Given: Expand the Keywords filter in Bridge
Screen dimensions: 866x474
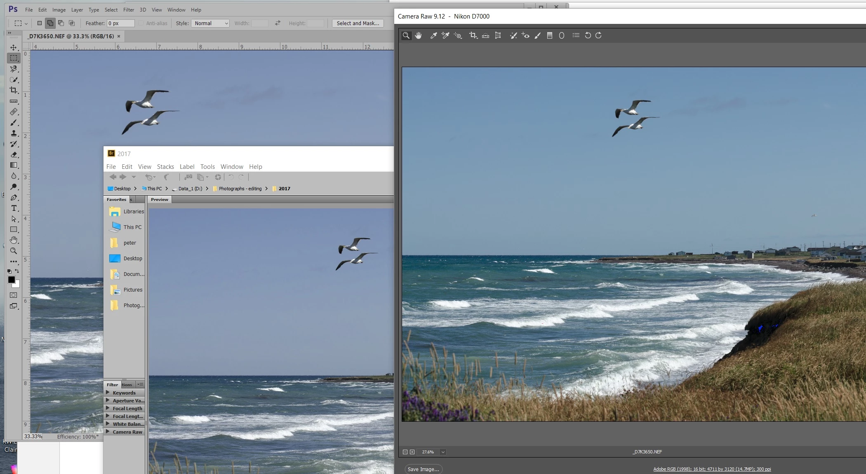Looking at the screenshot, I should tap(108, 392).
